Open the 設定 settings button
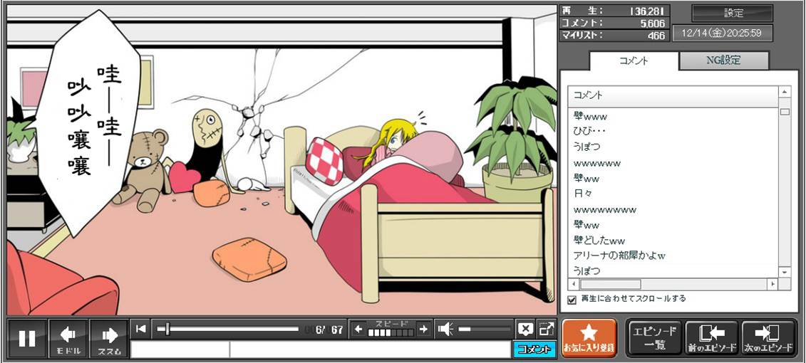This screenshot has width=806, height=363. click(733, 13)
